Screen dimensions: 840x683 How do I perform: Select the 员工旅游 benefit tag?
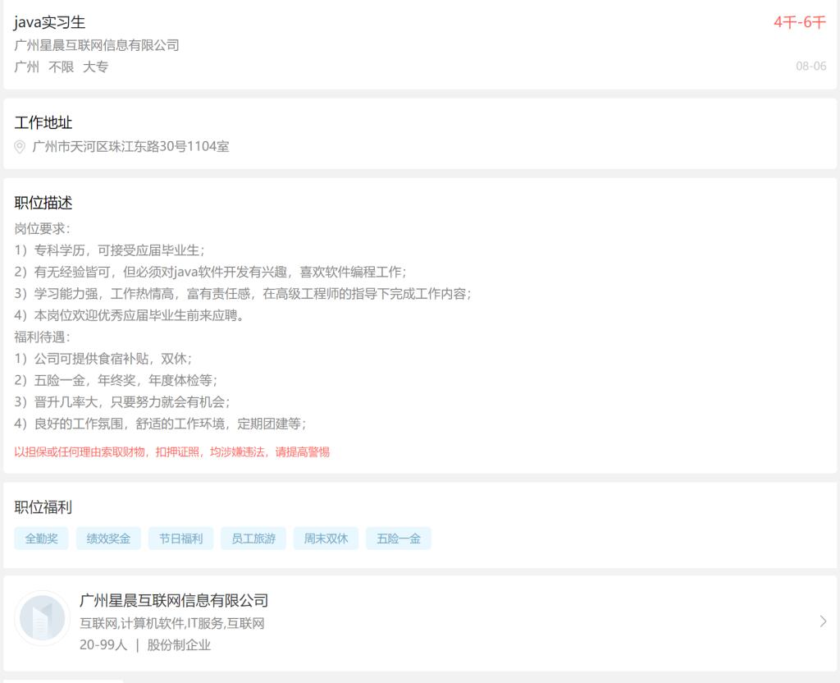(253, 539)
